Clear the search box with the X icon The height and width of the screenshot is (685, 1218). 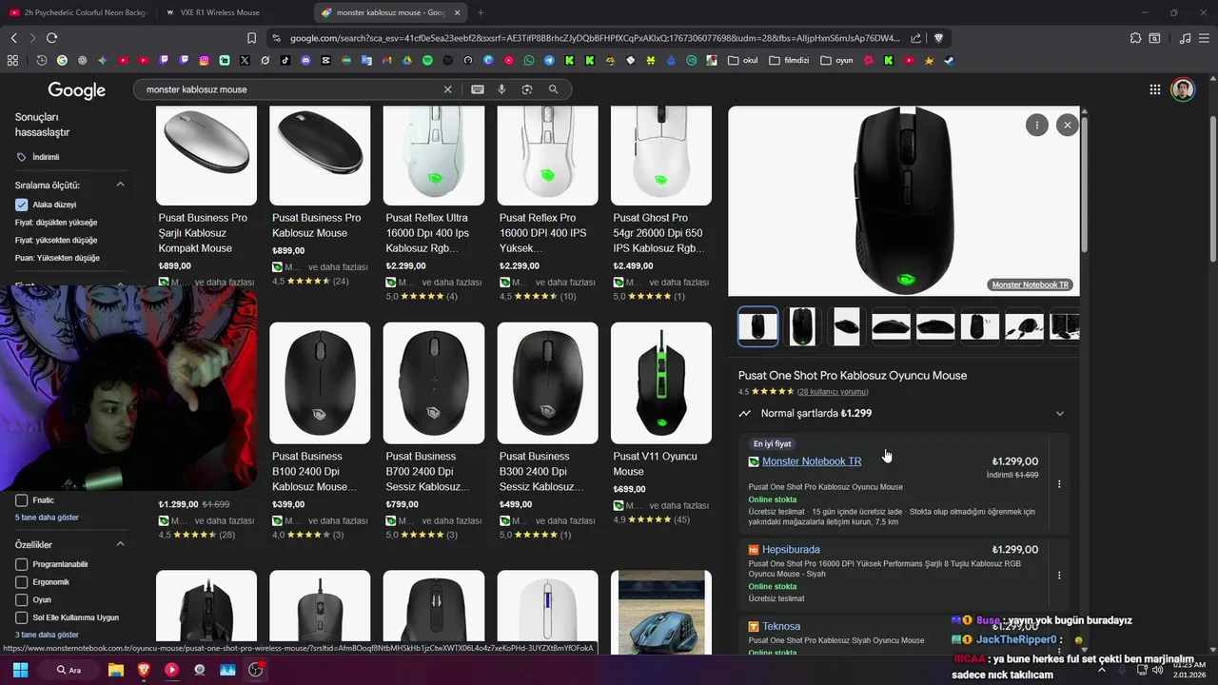click(447, 89)
